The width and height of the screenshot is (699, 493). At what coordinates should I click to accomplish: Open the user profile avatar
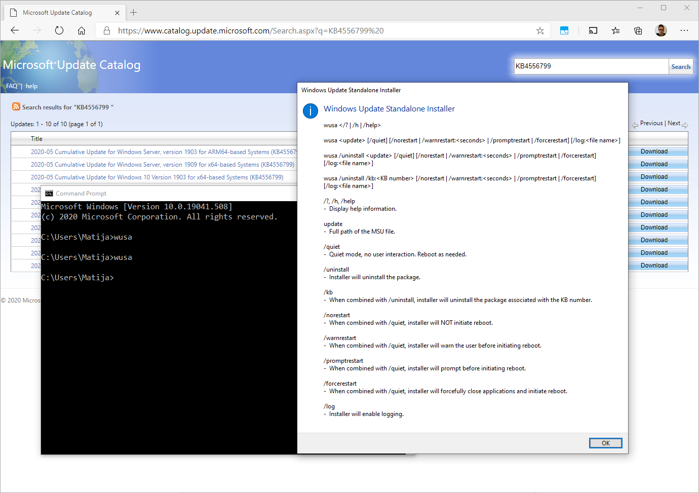click(661, 30)
